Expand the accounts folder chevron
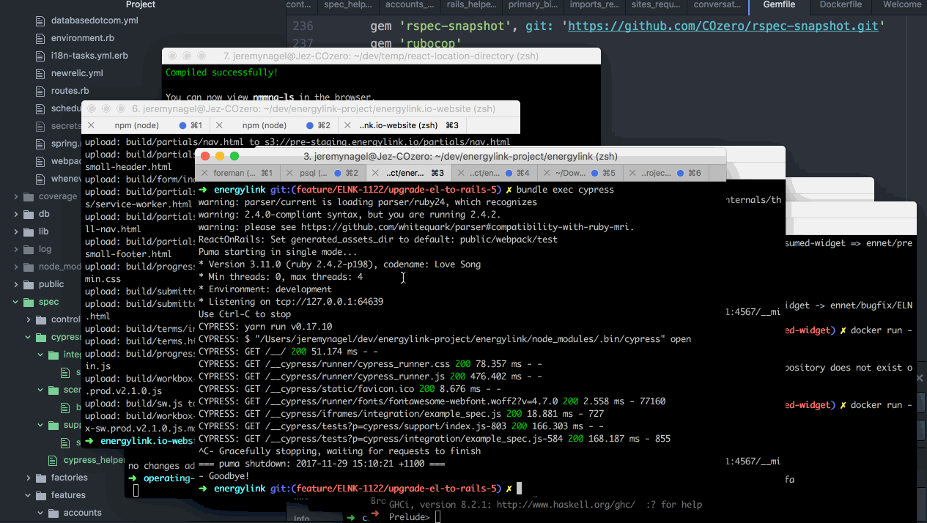The width and height of the screenshot is (927, 523). 41,513
